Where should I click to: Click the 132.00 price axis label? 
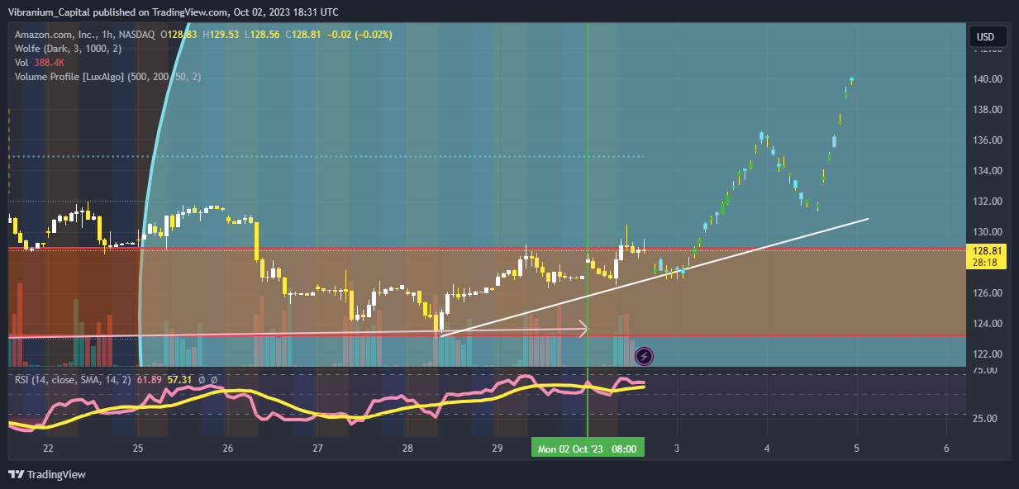[x=988, y=202]
